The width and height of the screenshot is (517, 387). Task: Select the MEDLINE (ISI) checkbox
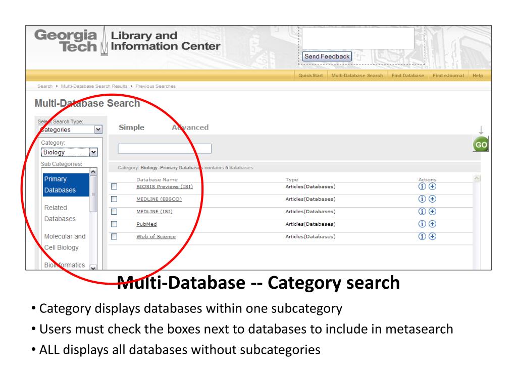(114, 212)
